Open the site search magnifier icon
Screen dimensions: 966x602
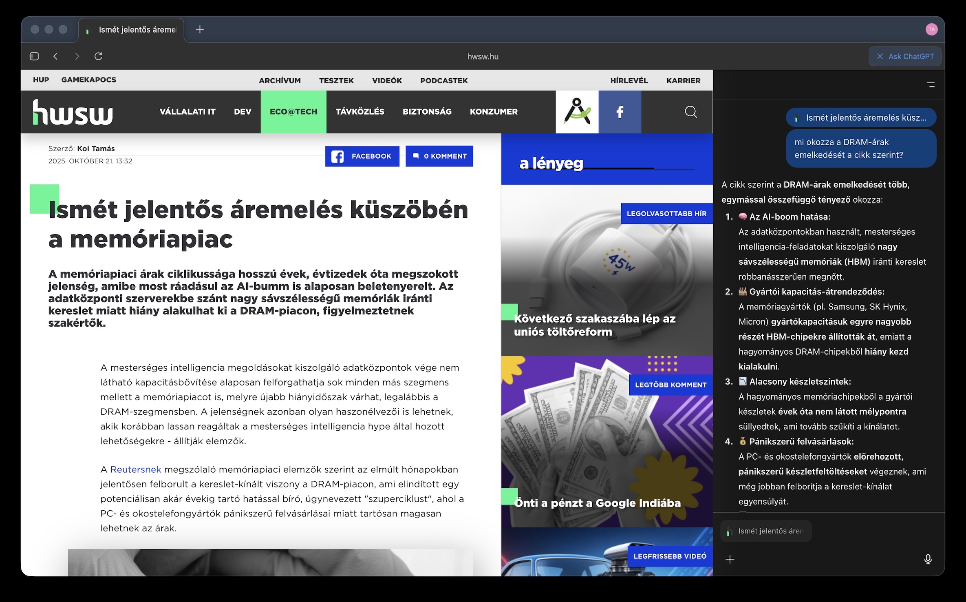(x=691, y=112)
